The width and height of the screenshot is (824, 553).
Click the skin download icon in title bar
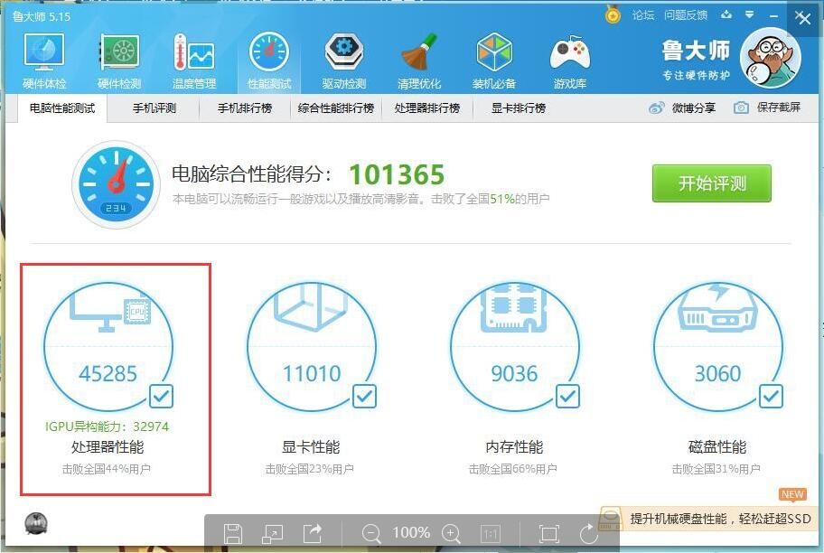click(726, 14)
